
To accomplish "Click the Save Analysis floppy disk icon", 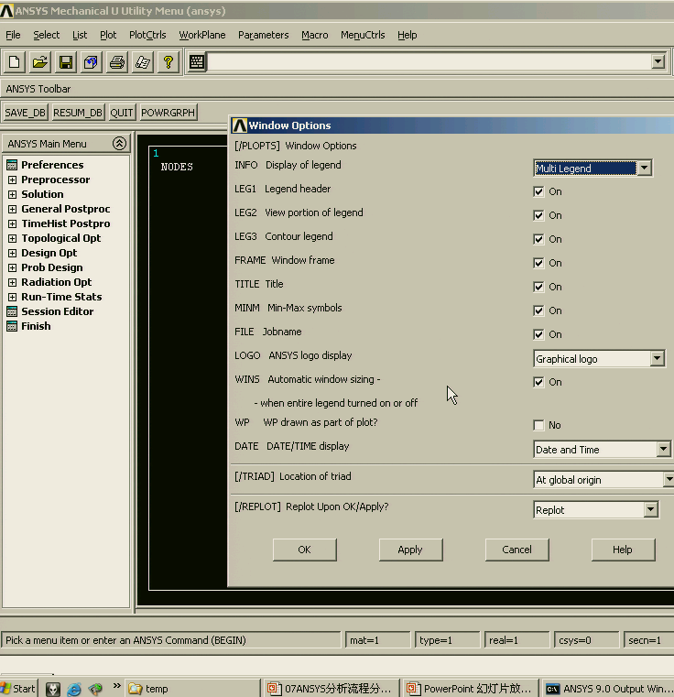I will coord(65,62).
